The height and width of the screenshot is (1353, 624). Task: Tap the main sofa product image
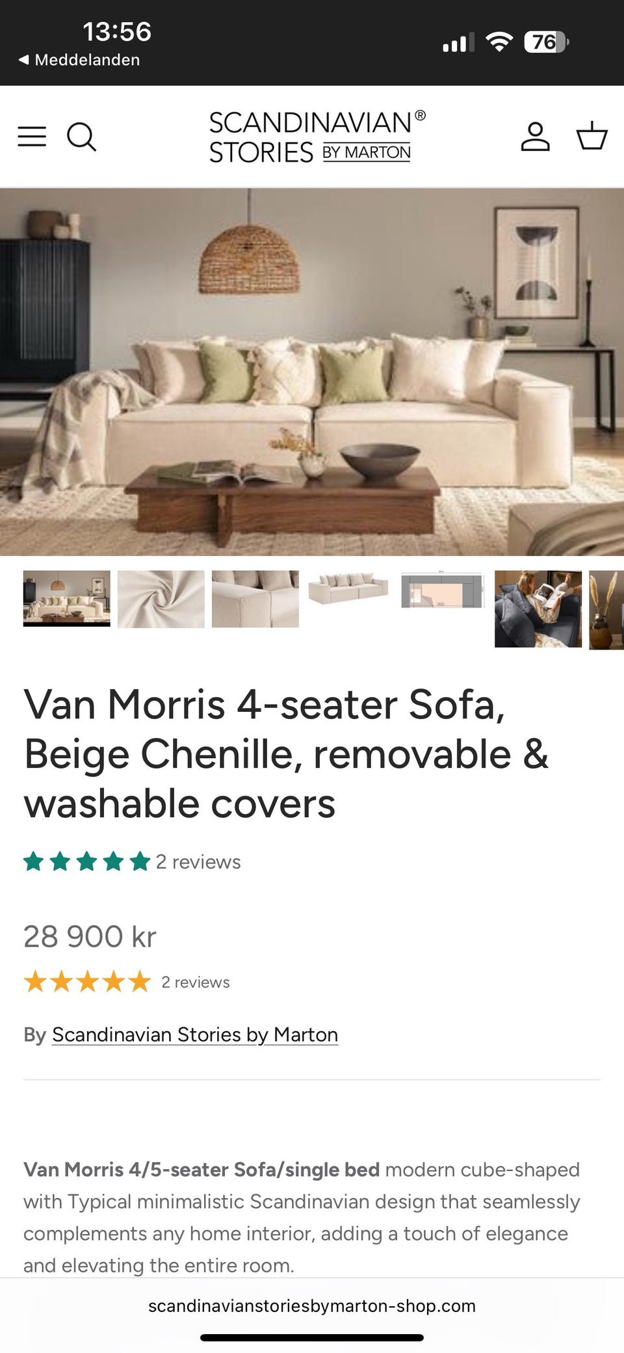[312, 372]
